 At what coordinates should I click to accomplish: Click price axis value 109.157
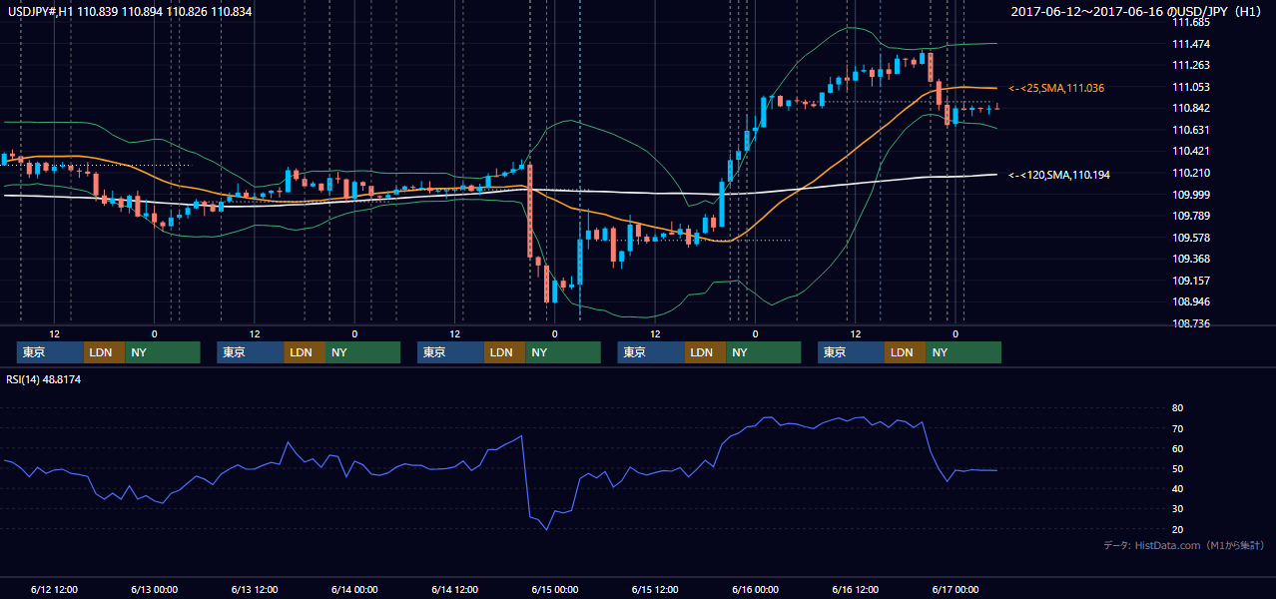click(x=1191, y=281)
